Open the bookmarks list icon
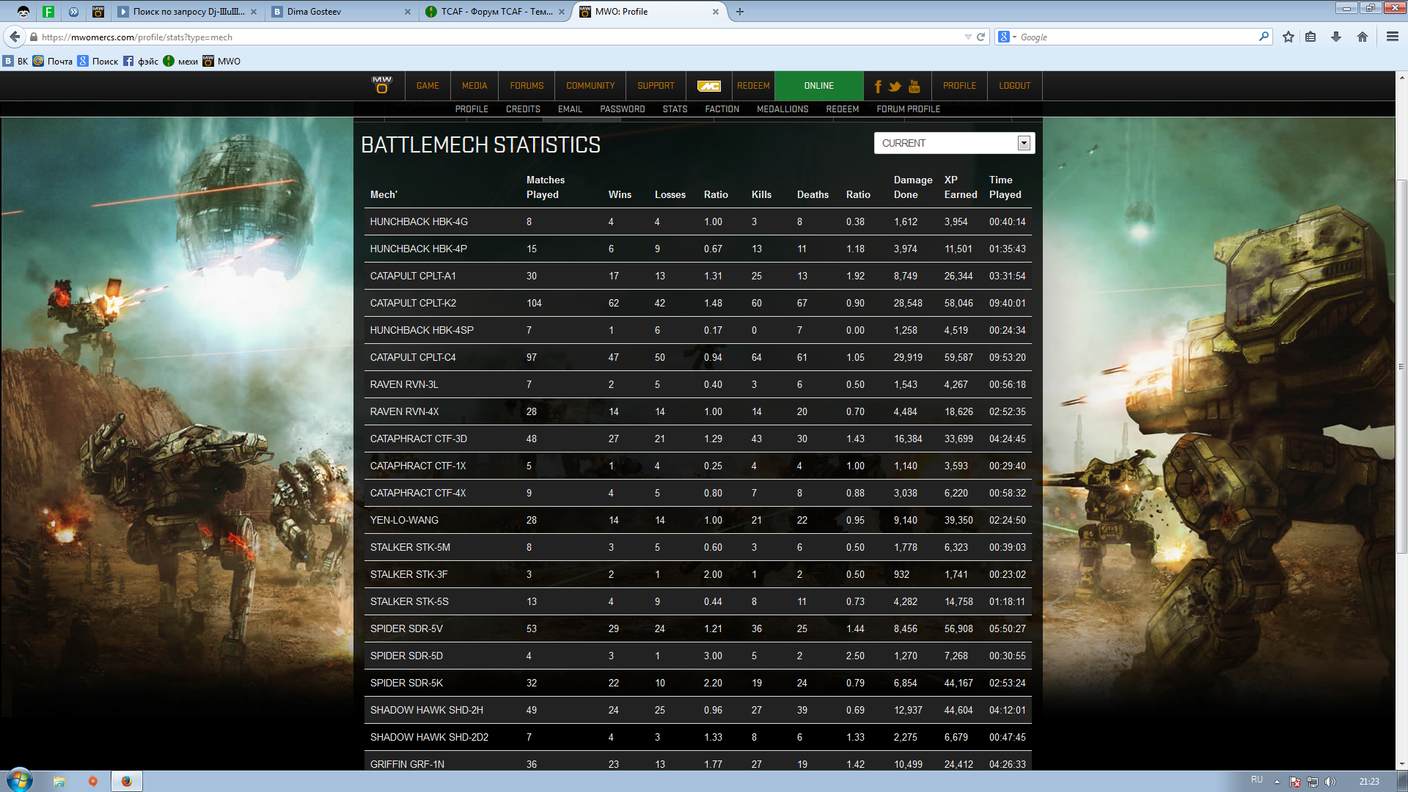The image size is (1408, 792). pos(1310,37)
